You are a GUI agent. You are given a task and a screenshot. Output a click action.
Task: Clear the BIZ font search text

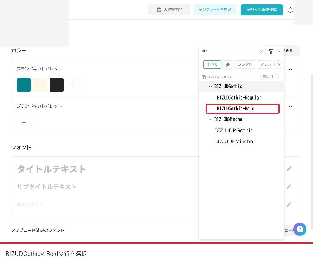coord(261,52)
